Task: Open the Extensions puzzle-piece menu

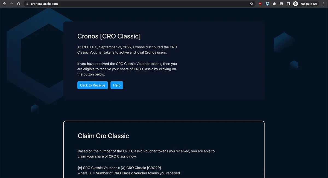Action: point(274,4)
